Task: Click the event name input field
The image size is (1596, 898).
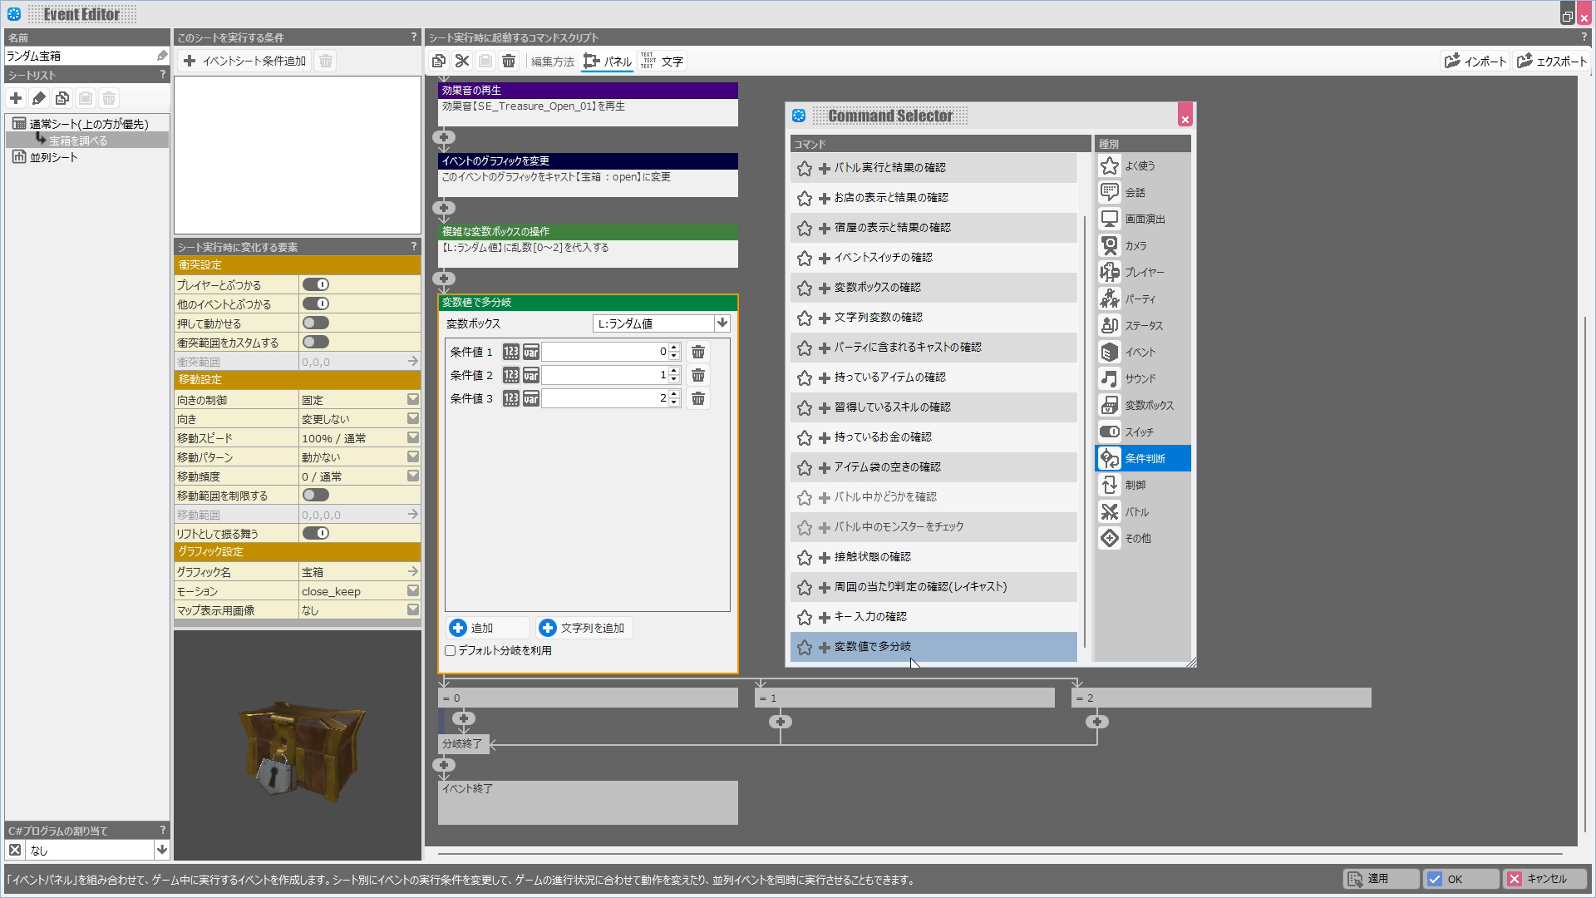Action: pos(80,56)
